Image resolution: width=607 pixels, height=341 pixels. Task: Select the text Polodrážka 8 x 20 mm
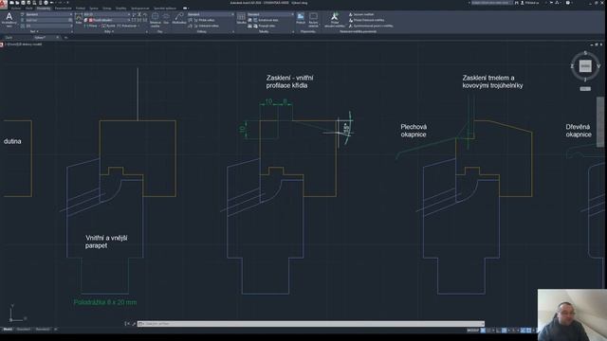pos(105,302)
